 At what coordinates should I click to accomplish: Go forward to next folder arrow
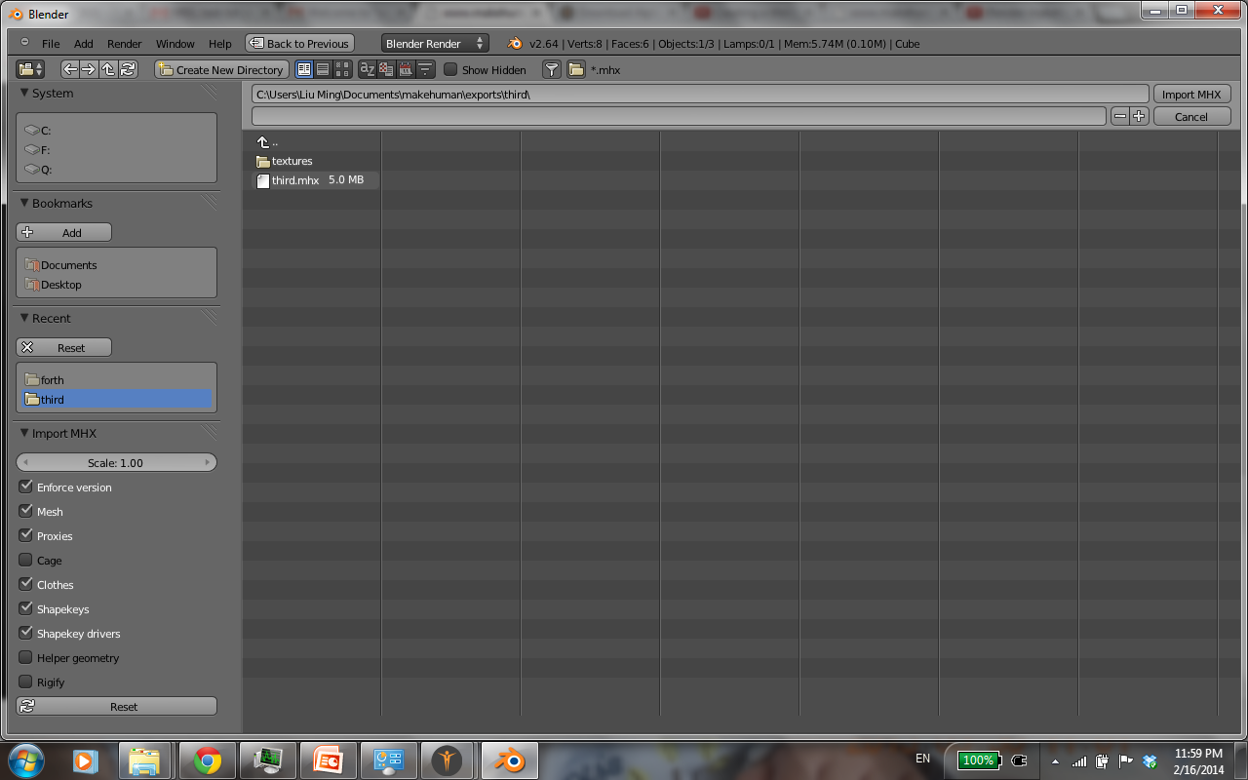pos(89,69)
